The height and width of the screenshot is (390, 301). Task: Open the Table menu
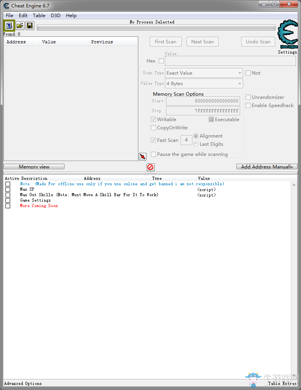(x=39, y=15)
